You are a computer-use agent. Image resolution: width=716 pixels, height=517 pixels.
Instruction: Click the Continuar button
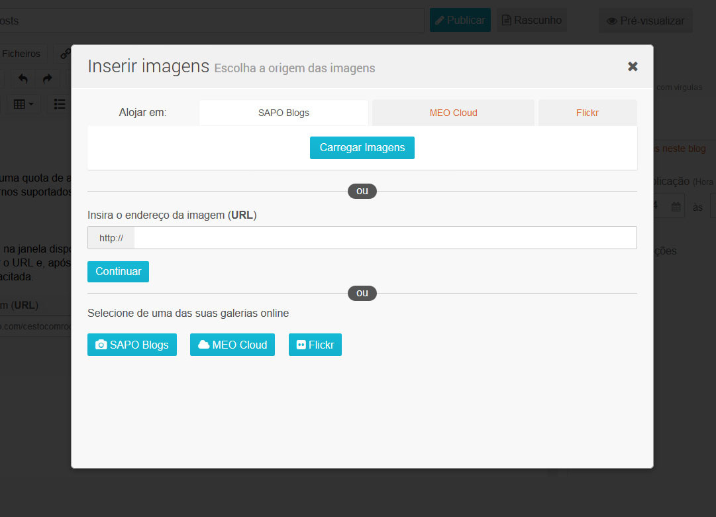coord(118,272)
